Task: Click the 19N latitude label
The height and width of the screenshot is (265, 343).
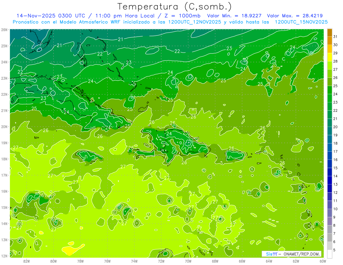Action: 4,143
